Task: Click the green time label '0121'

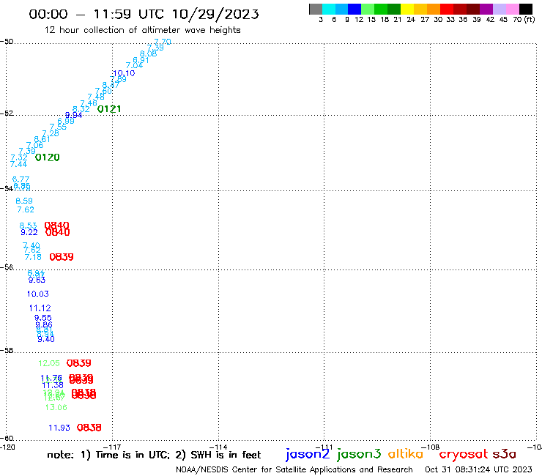Action: coord(109,109)
